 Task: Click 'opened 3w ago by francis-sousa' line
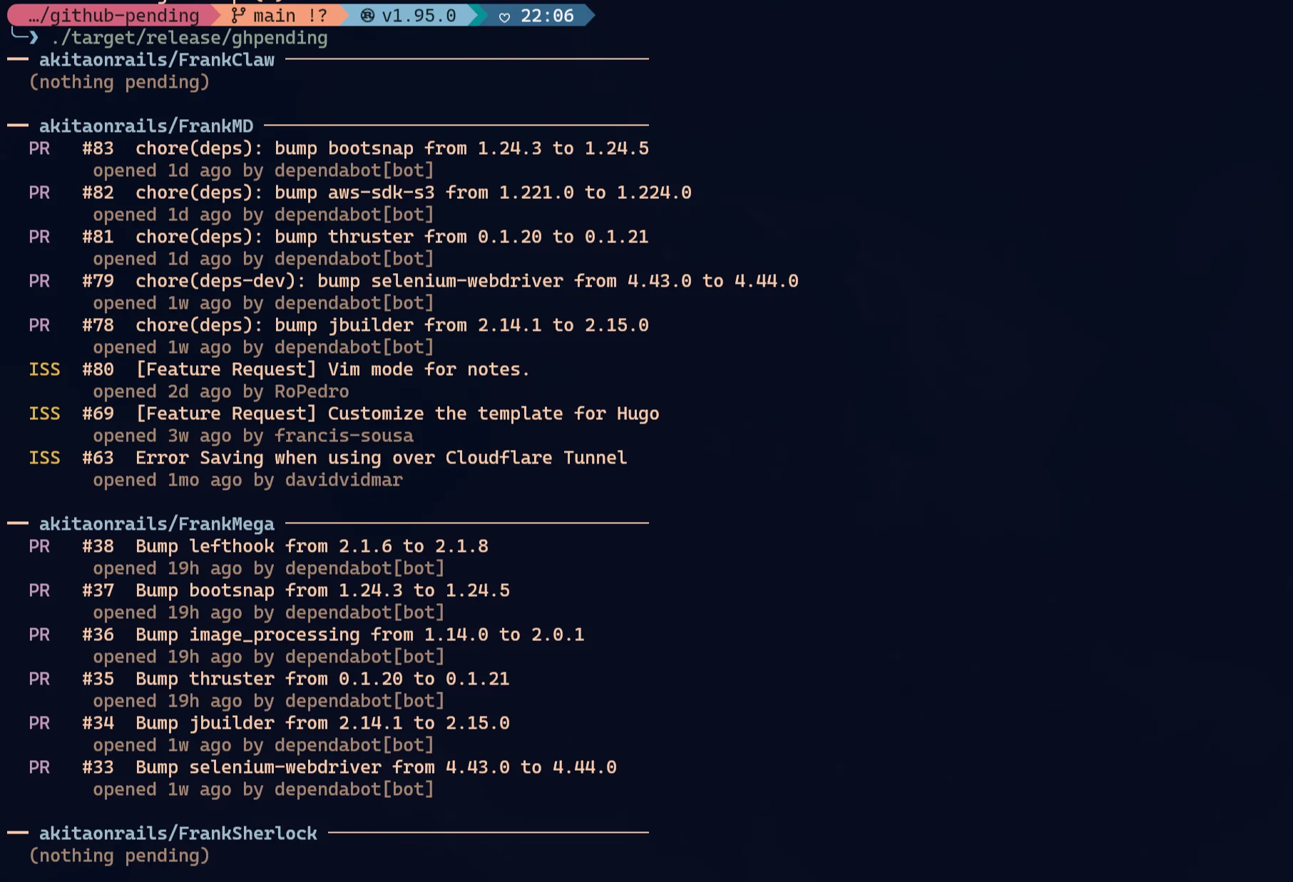tap(253, 436)
